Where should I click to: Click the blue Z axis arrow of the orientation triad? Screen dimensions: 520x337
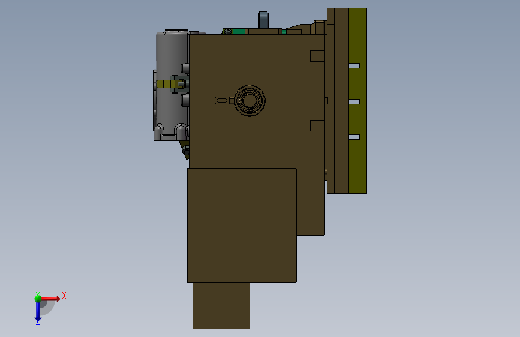click(38, 312)
